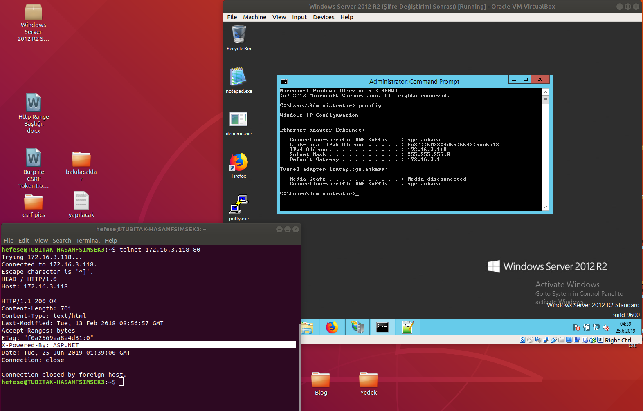Click the Action Center flag tray icon
This screenshot has height=411, width=643.
tap(577, 327)
